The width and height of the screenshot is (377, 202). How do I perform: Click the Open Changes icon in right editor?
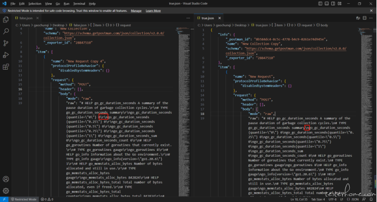358,18
